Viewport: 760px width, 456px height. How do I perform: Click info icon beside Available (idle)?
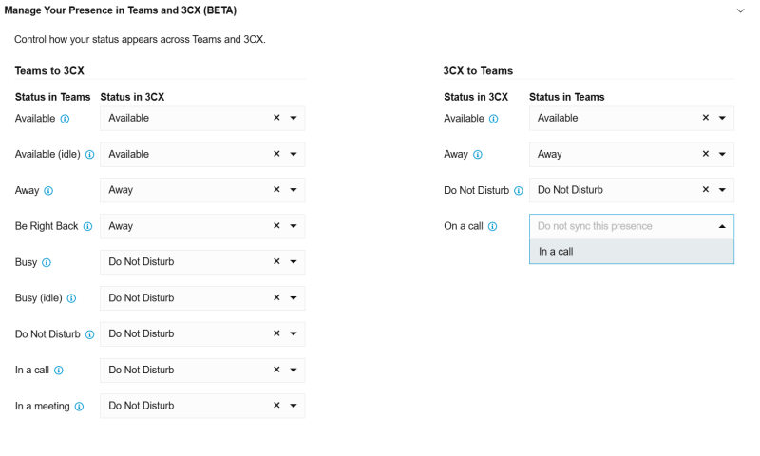(x=89, y=155)
